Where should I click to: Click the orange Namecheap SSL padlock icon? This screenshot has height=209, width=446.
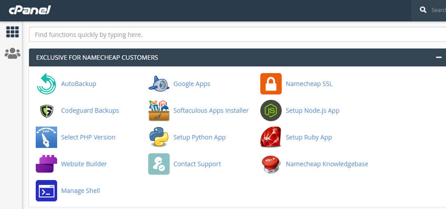271,84
